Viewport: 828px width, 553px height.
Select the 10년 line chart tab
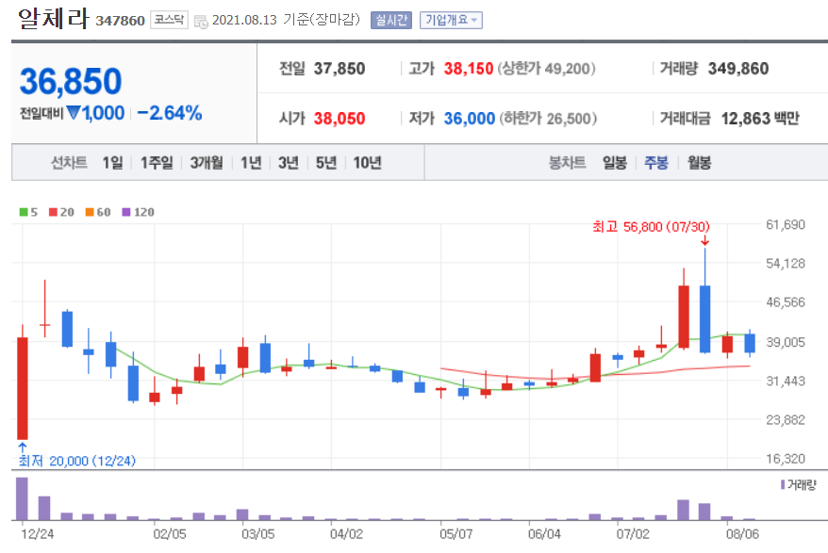pos(367,163)
